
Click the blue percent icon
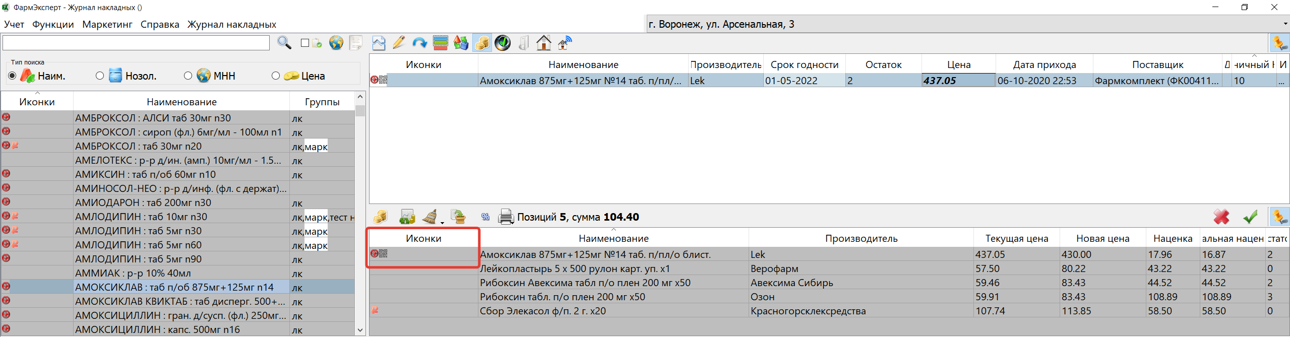tap(485, 217)
